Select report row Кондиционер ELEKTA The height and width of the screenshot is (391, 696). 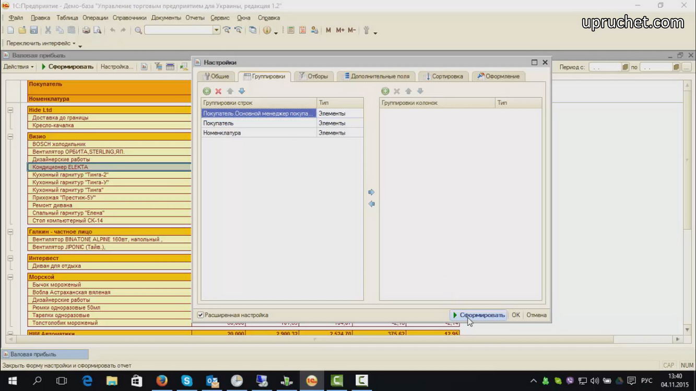[x=109, y=167]
